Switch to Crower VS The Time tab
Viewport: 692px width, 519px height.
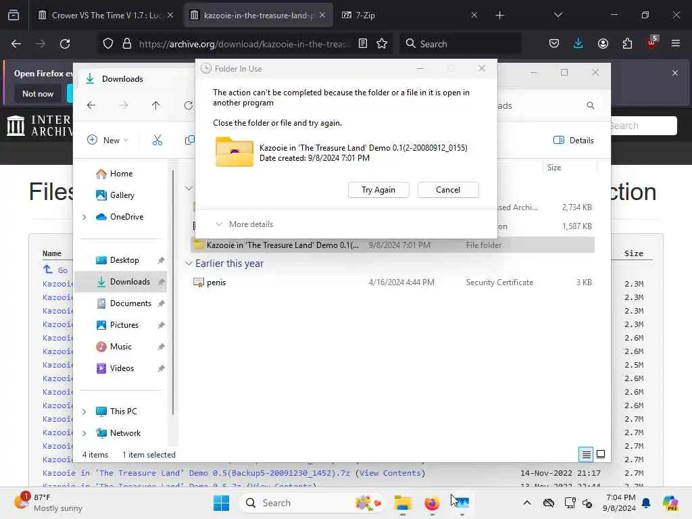106,15
